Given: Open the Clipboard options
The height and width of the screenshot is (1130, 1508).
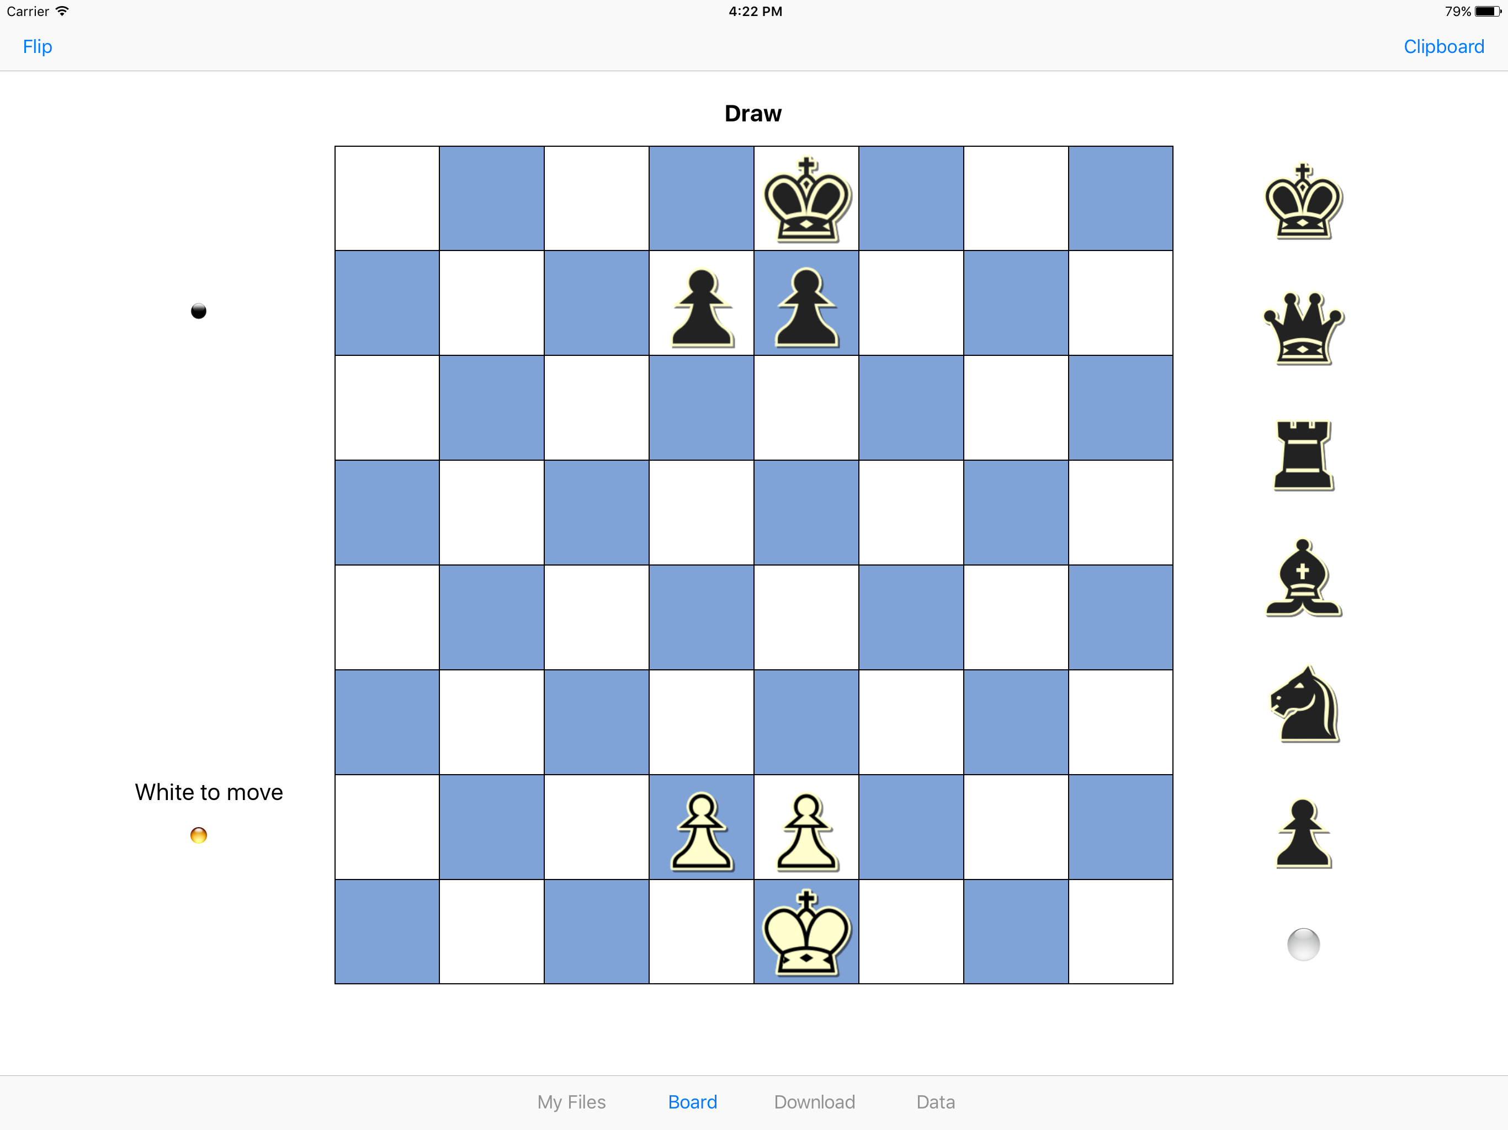Looking at the screenshot, I should [1443, 46].
